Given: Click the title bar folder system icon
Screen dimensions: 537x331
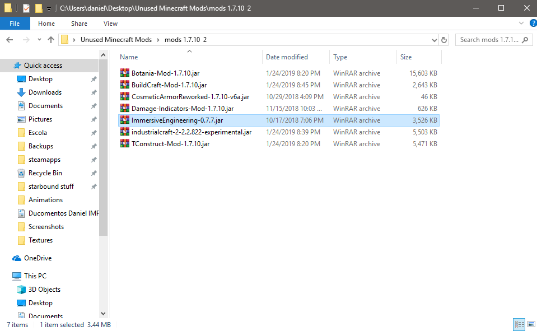Looking at the screenshot, I should tap(8, 8).
